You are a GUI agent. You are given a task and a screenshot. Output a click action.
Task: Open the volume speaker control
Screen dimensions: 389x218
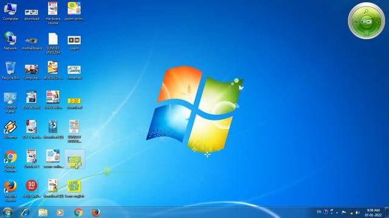point(357,213)
